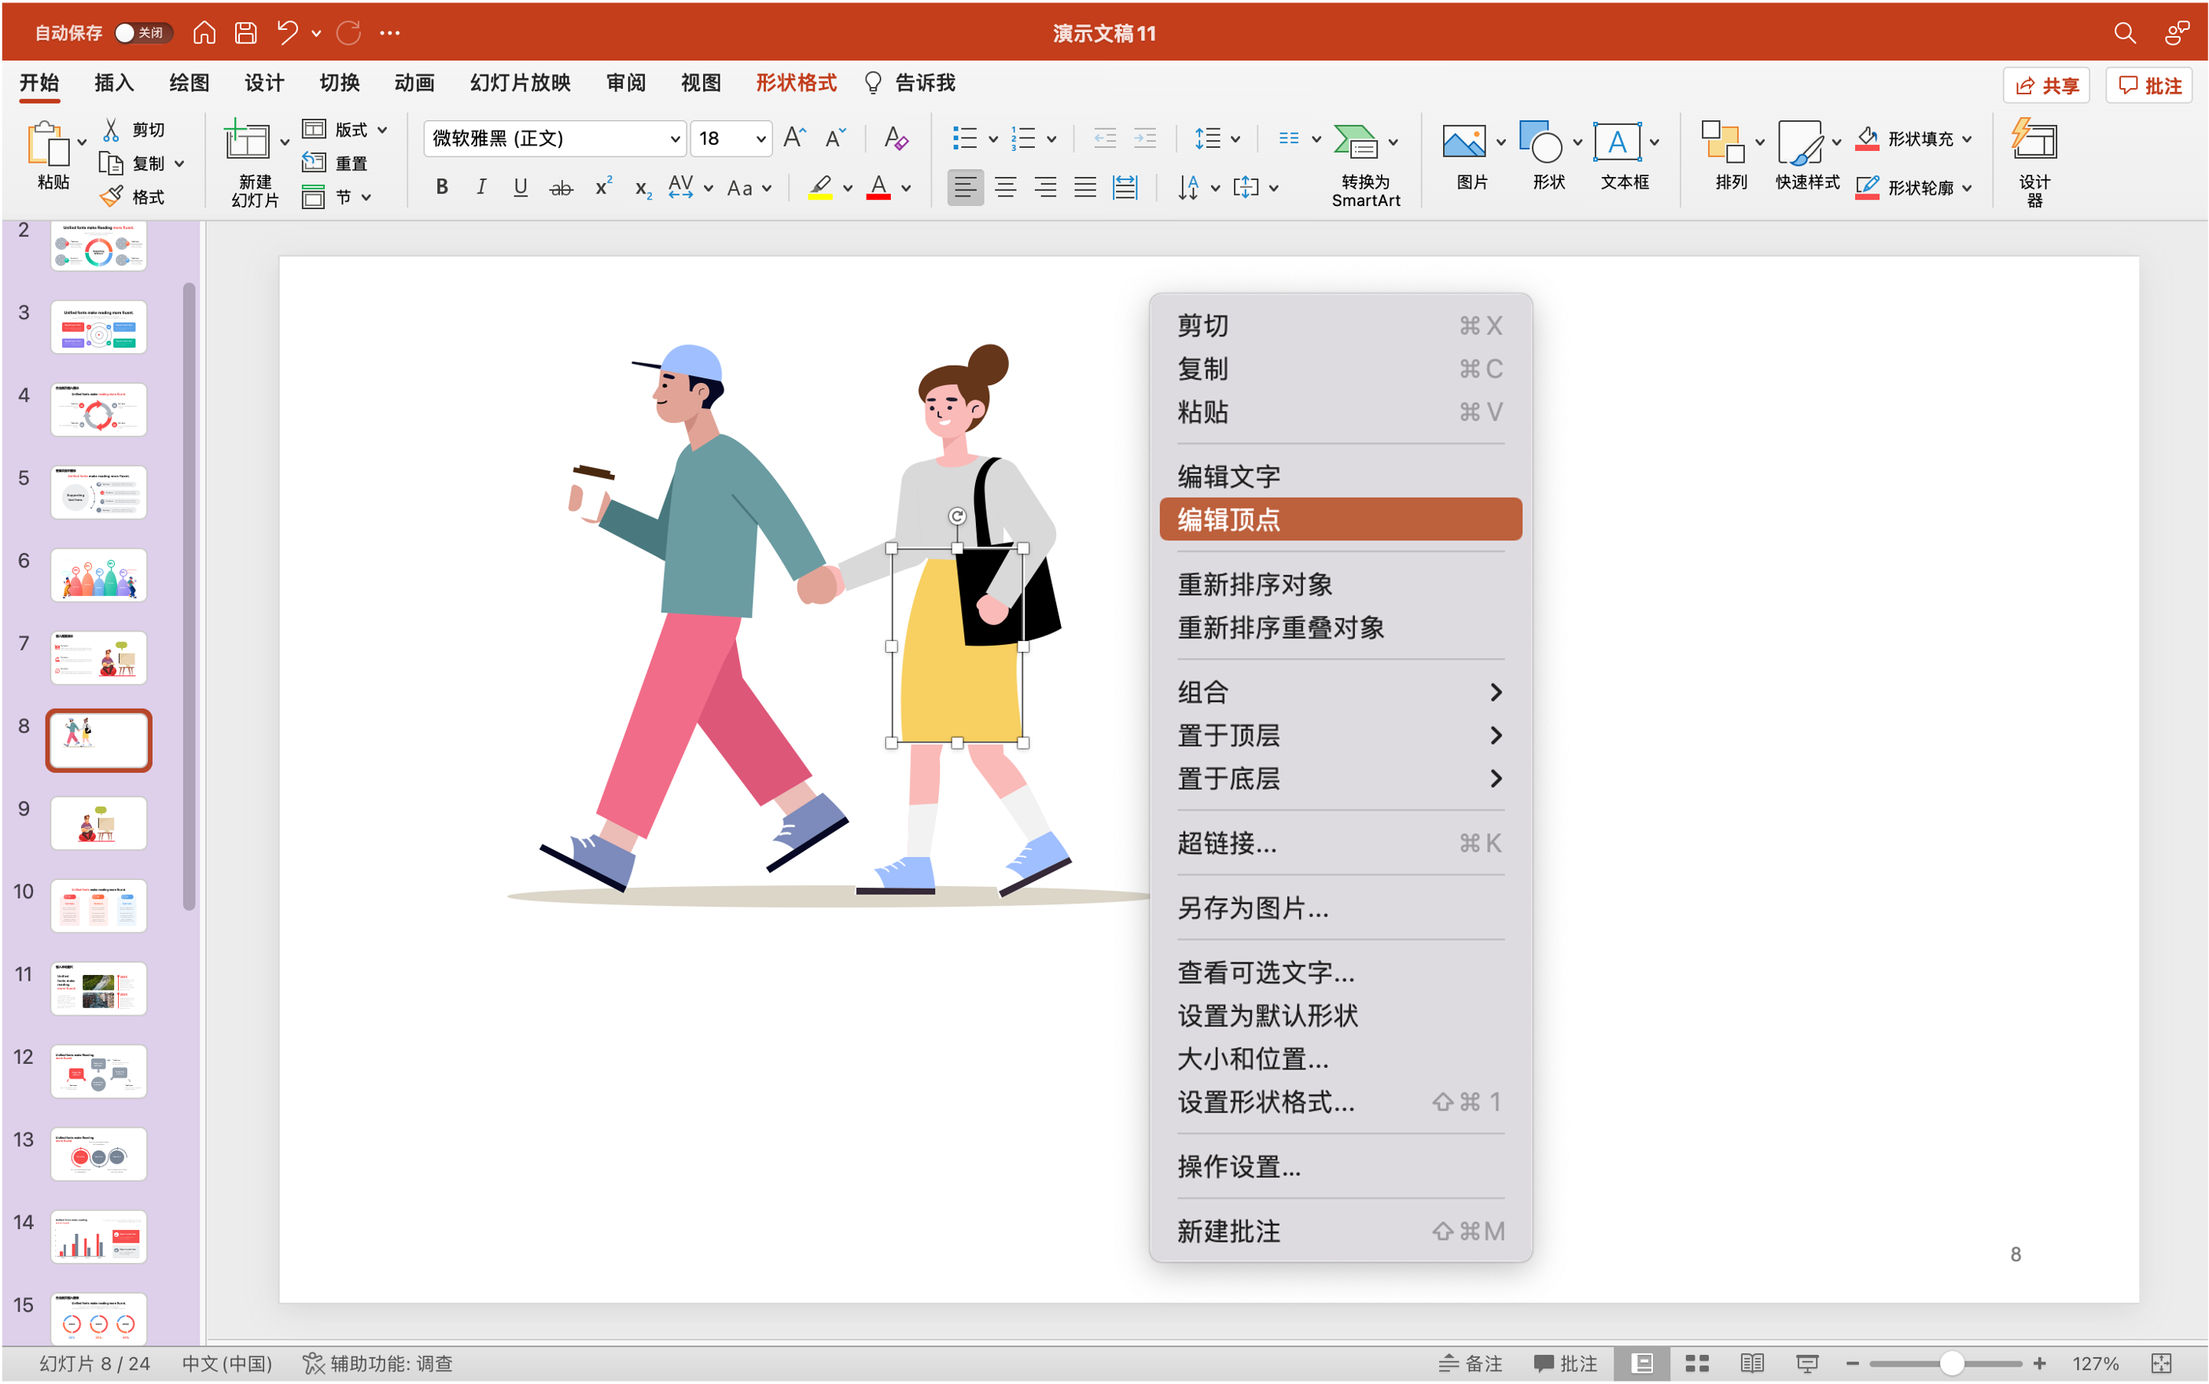
Task: Click the Comments button top right
Action: [x=2148, y=85]
